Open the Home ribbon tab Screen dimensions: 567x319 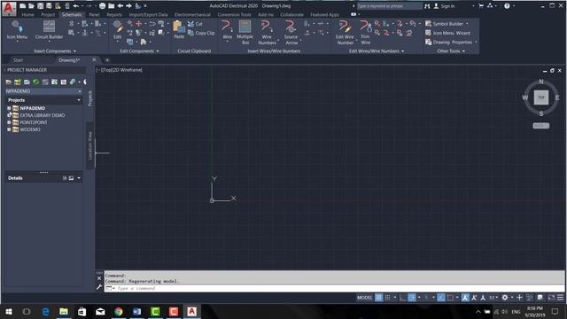(27, 15)
